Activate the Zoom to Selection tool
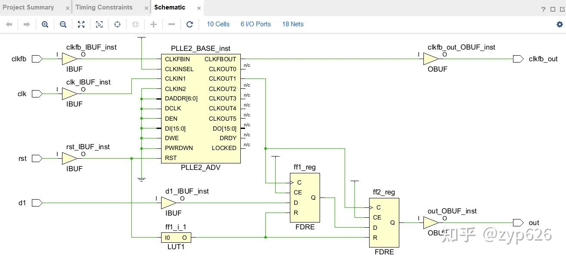The width and height of the screenshot is (566, 260). [x=99, y=24]
